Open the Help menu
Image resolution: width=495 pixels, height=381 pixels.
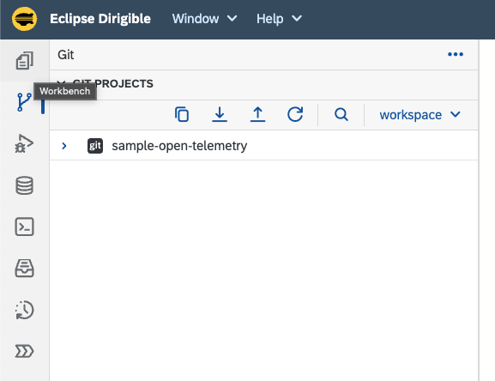pyautogui.click(x=279, y=19)
